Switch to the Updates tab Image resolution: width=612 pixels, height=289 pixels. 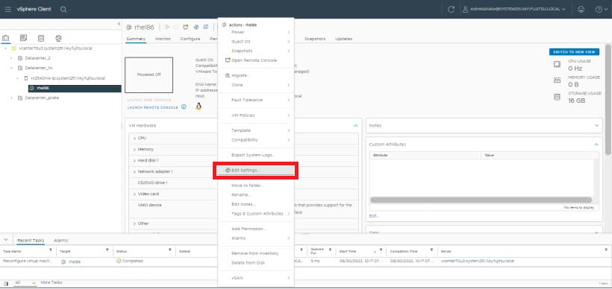point(343,39)
